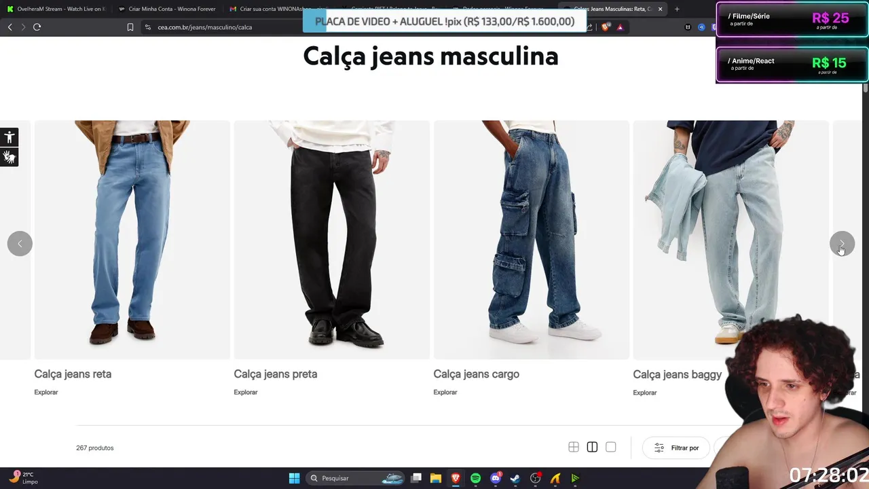Open the sign language (Libras) widget
Screen dimensions: 869x489
click(x=9, y=158)
